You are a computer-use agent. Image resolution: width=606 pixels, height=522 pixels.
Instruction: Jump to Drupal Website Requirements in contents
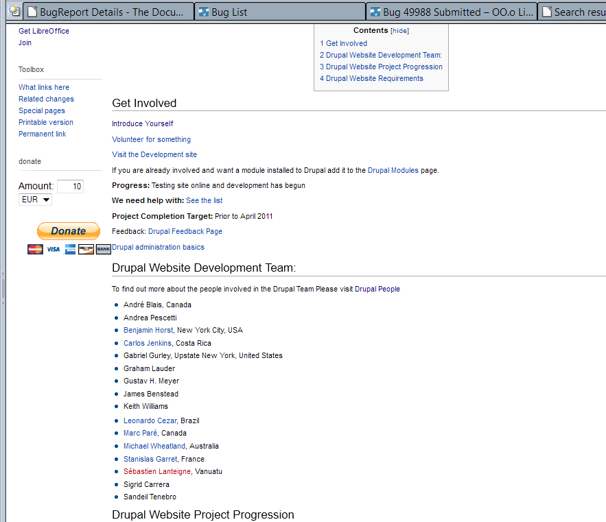pos(374,79)
